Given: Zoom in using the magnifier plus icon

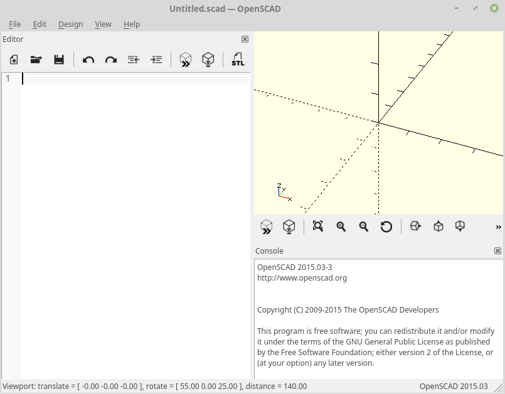Looking at the screenshot, I should 341,227.
